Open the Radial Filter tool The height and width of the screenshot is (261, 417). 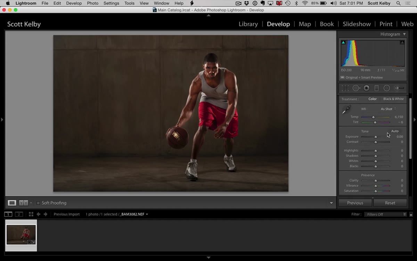[x=386, y=88]
